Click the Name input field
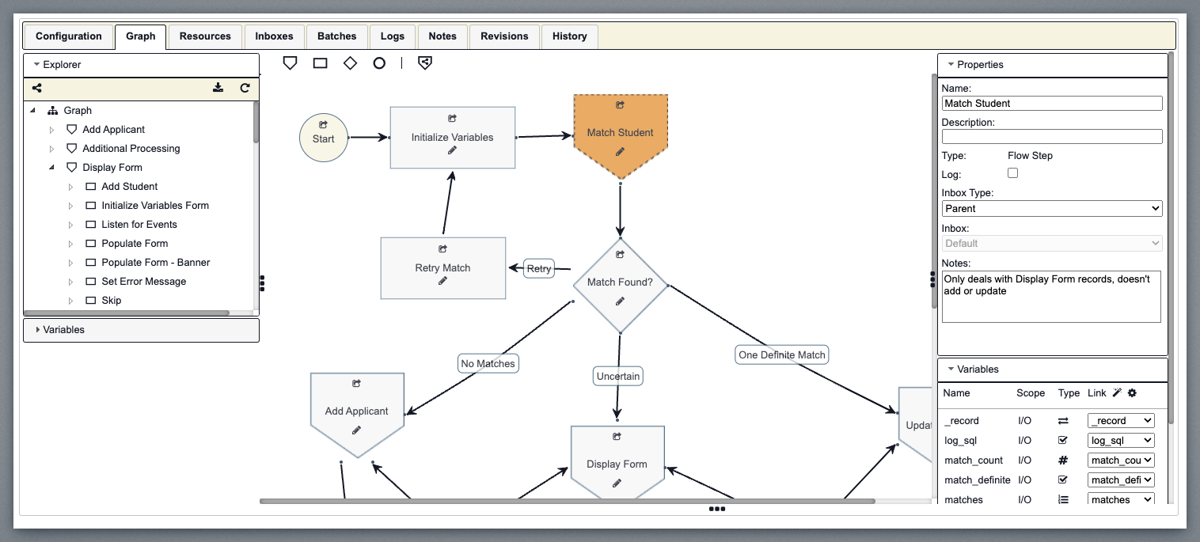Screen dimensions: 1200x542 click(1051, 104)
